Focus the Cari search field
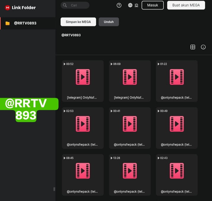212x201 pixels. (75, 5)
